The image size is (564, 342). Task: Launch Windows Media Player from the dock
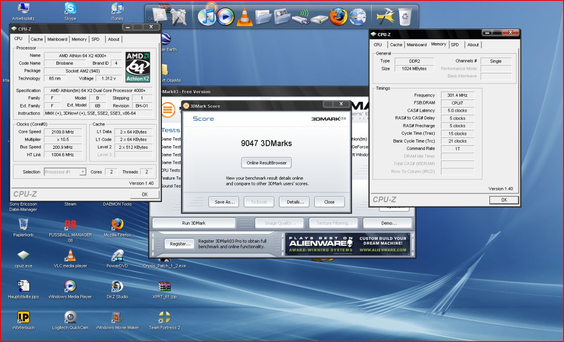pos(225,17)
